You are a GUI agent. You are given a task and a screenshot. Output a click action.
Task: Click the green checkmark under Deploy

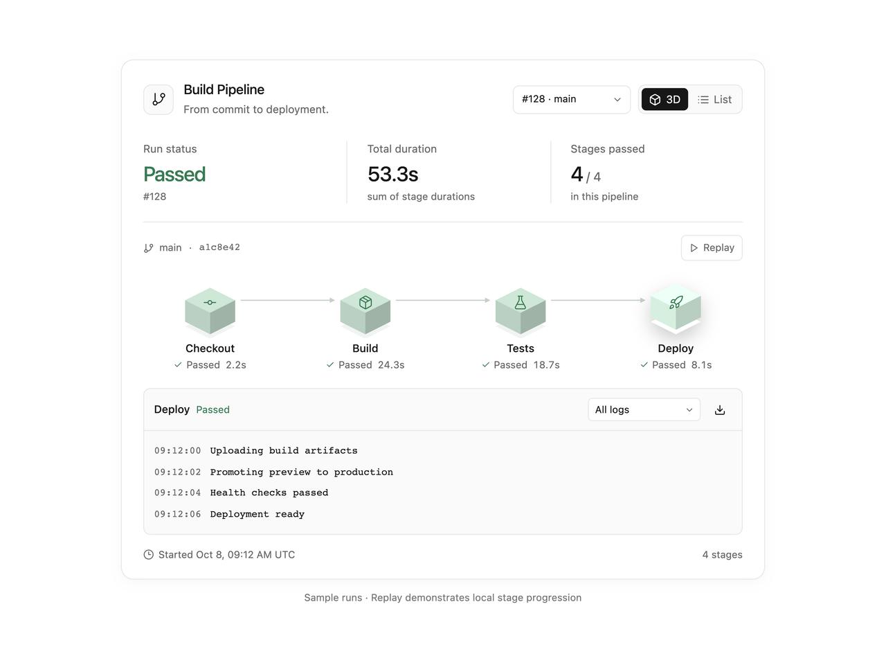tap(644, 365)
